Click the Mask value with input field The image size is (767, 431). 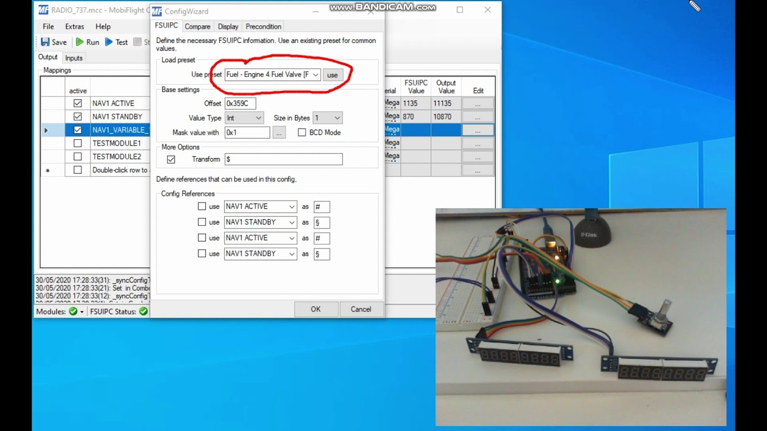(x=247, y=133)
